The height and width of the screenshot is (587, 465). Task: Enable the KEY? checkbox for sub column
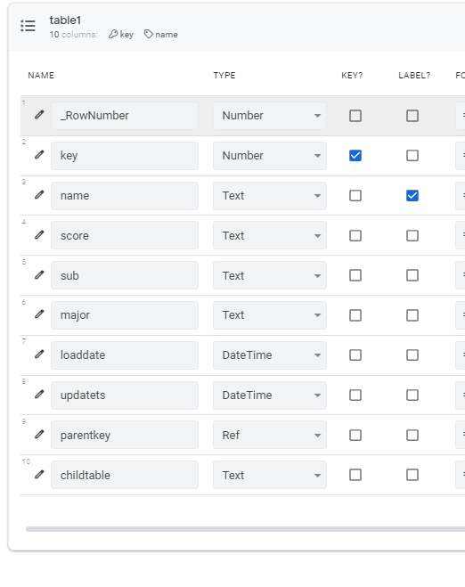[355, 275]
